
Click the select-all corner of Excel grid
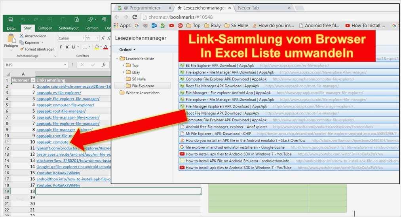click(8, 74)
